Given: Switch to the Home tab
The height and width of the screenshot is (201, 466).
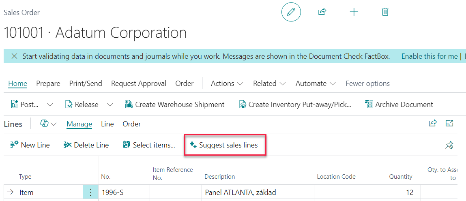Looking at the screenshot, I should [x=17, y=84].
